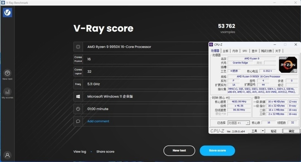The image size is (301, 162).
Task: Switch to the 内存 tab in CPU-Z
Action: [235, 51]
